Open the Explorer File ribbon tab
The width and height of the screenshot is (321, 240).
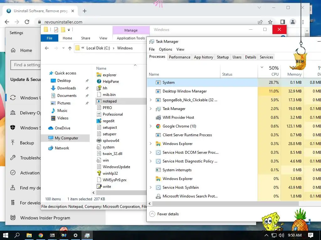[x=50, y=38]
